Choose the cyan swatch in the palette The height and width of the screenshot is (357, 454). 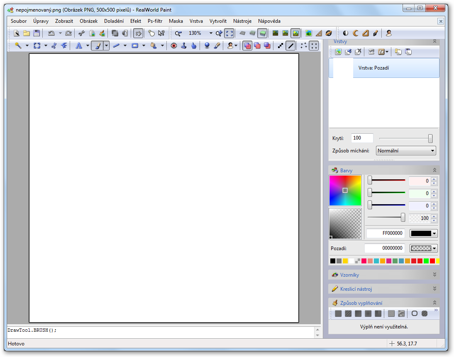point(376,261)
